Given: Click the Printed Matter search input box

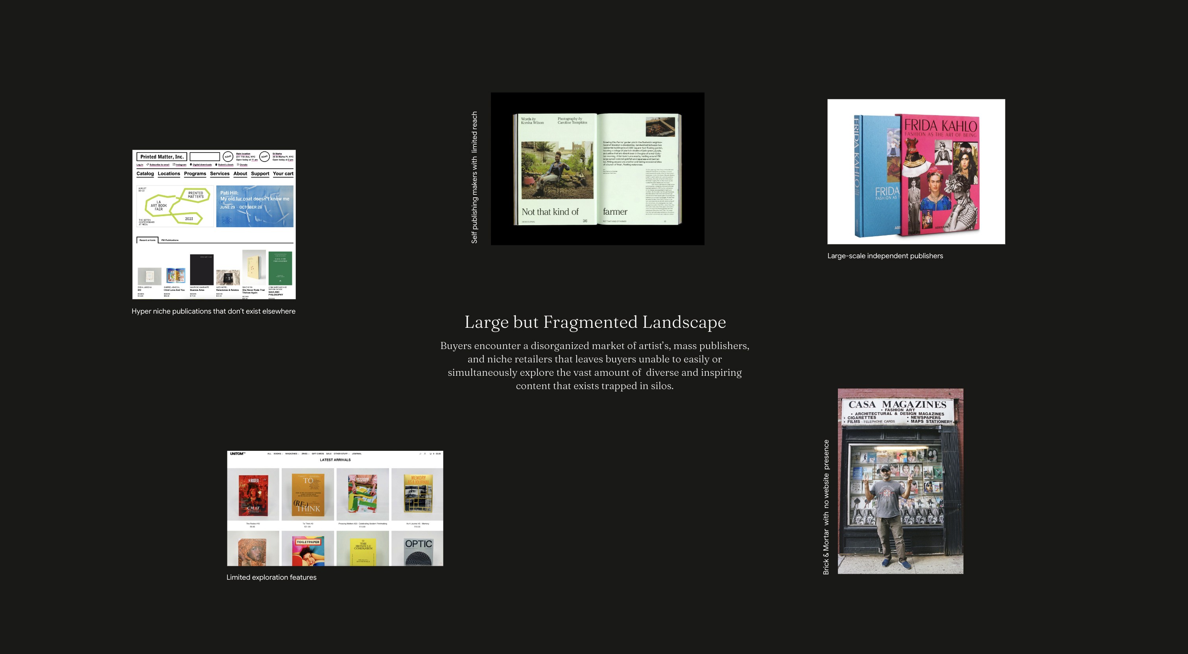Looking at the screenshot, I should click(x=205, y=157).
